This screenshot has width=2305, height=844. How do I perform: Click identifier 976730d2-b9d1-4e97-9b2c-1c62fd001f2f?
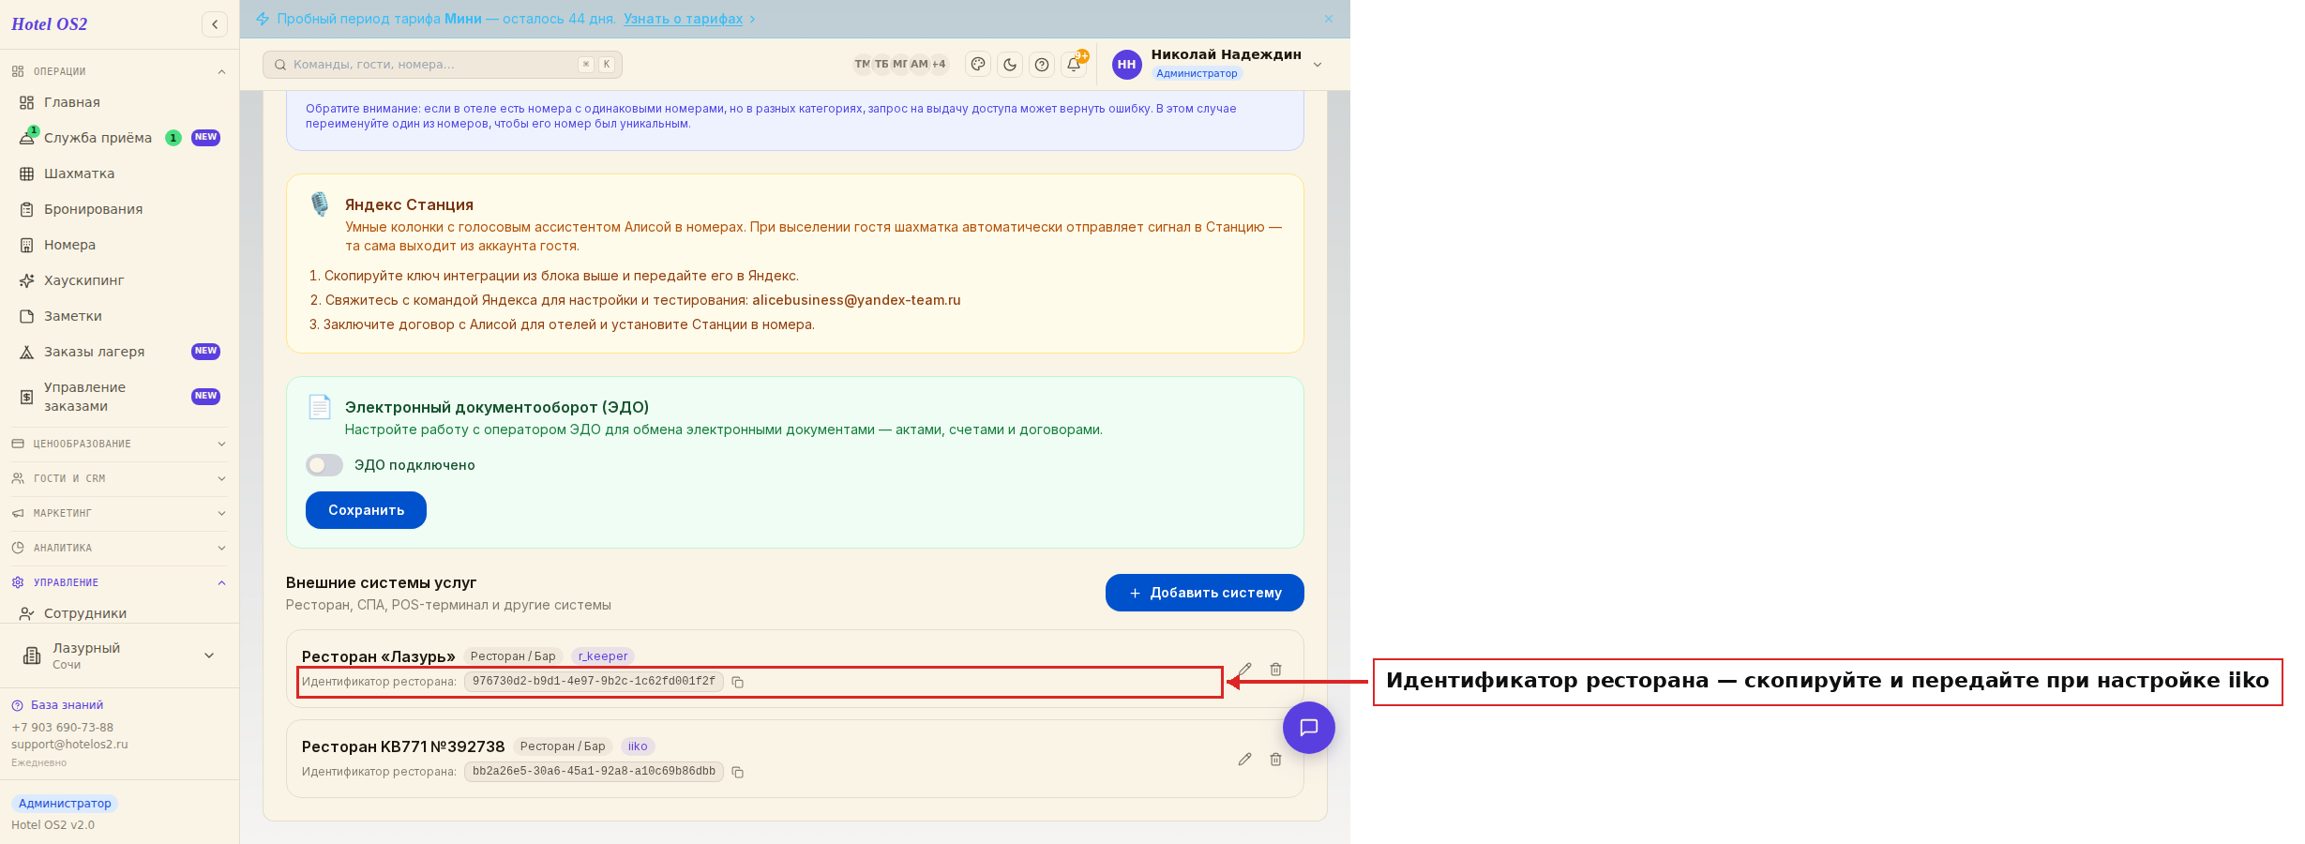pyautogui.click(x=594, y=682)
